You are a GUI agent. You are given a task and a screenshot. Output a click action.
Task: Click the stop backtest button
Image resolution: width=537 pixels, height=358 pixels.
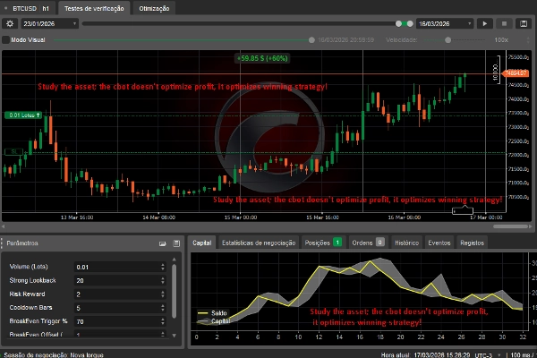point(505,24)
